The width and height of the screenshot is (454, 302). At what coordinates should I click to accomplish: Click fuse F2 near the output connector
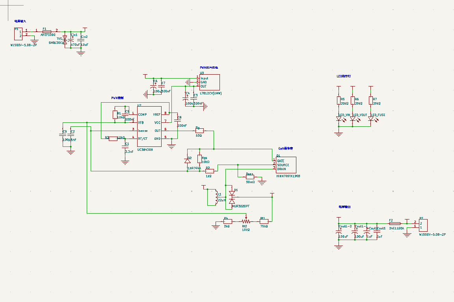pos(395,224)
